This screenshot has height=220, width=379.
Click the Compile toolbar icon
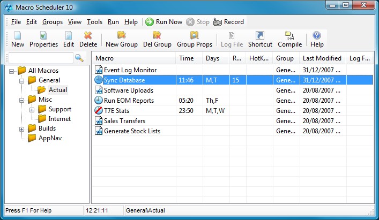[x=289, y=35]
